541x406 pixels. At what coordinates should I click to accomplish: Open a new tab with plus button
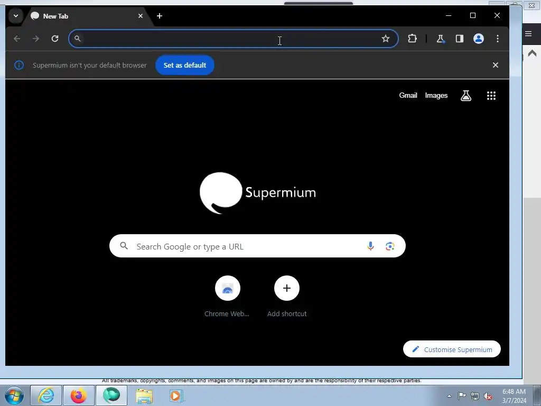[160, 16]
